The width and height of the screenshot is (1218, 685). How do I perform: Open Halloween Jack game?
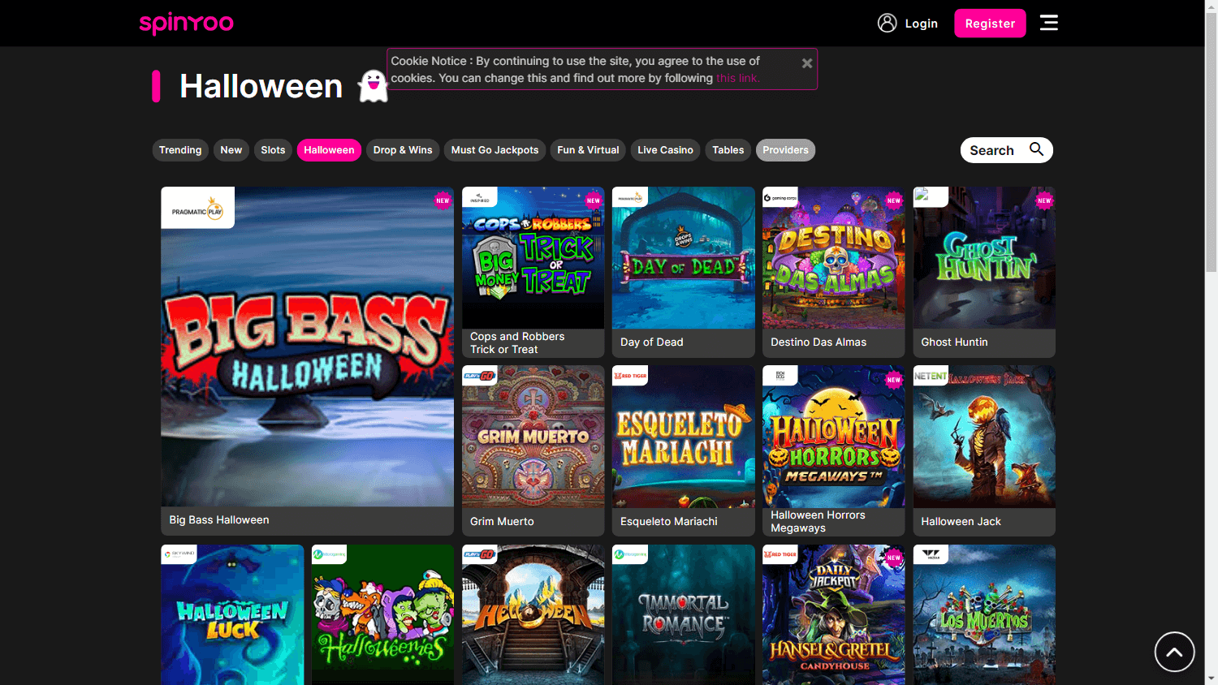pos(984,450)
